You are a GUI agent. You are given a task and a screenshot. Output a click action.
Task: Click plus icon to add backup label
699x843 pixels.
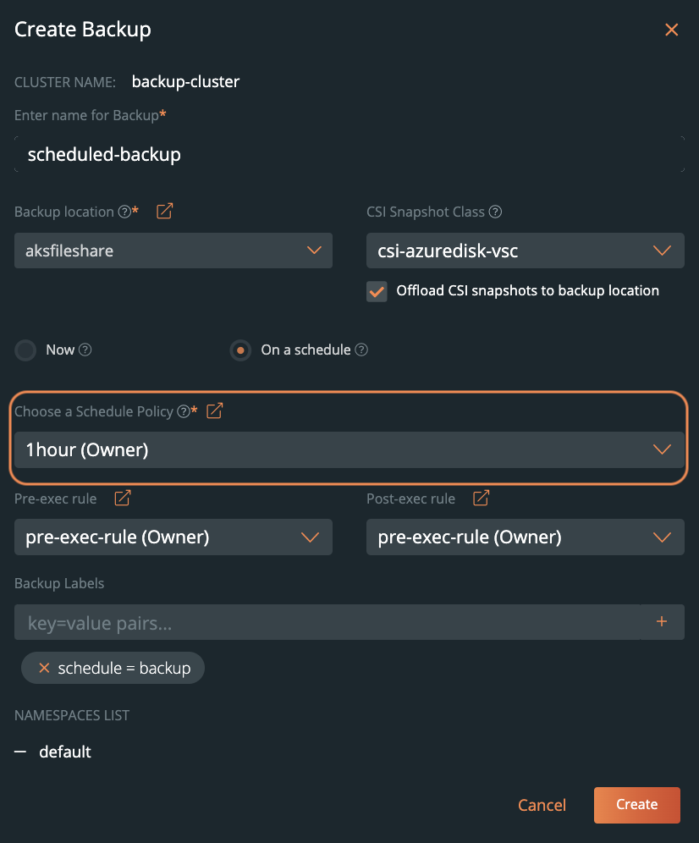coord(662,622)
